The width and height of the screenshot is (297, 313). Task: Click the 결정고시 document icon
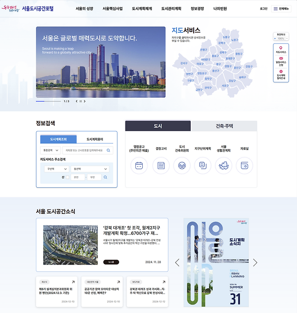(161, 166)
